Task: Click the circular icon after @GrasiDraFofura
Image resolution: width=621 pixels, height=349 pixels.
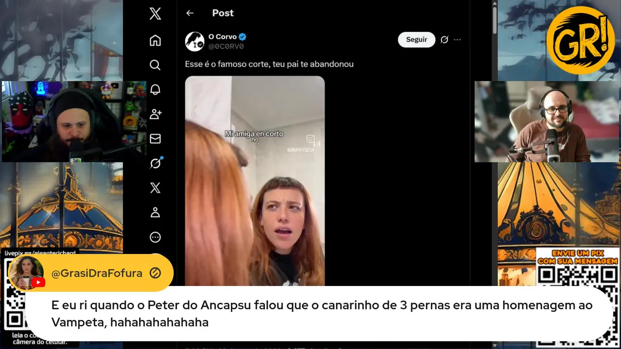Action: click(155, 273)
